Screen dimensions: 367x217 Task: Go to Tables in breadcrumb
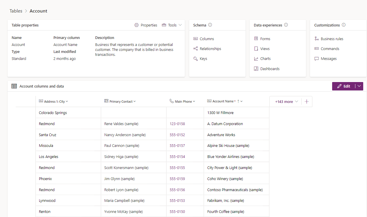tap(16, 11)
